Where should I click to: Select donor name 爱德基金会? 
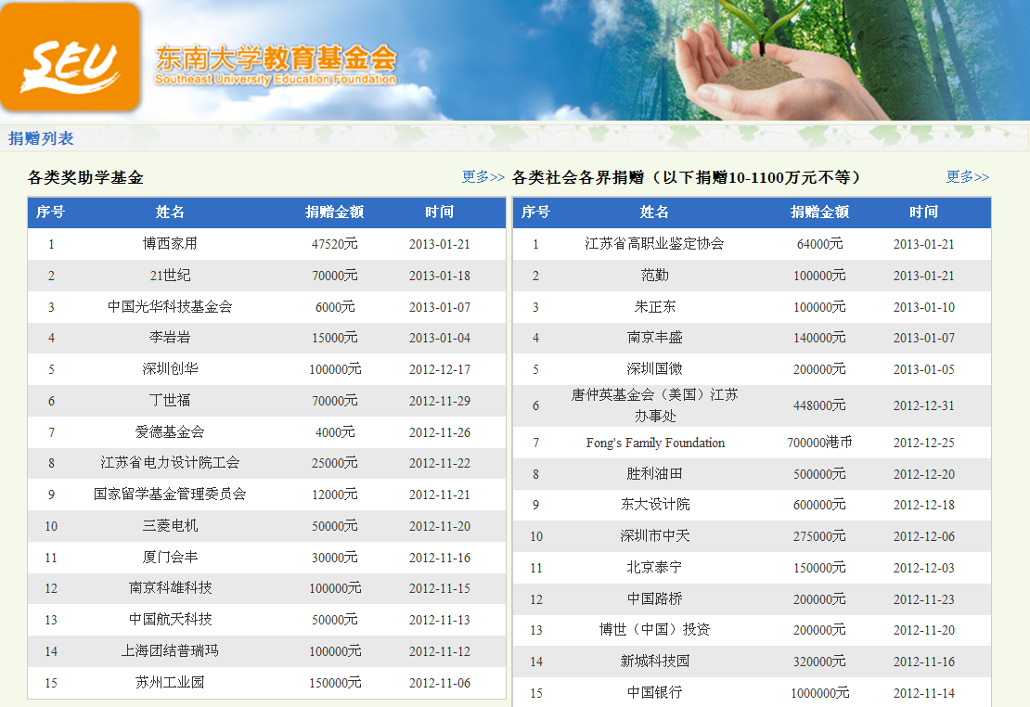coord(170,432)
